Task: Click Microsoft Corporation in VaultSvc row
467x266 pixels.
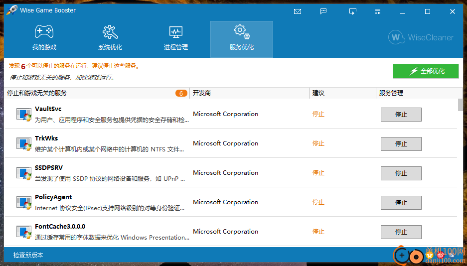Action: pyautogui.click(x=225, y=114)
